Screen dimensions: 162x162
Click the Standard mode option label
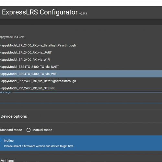coord(11,130)
